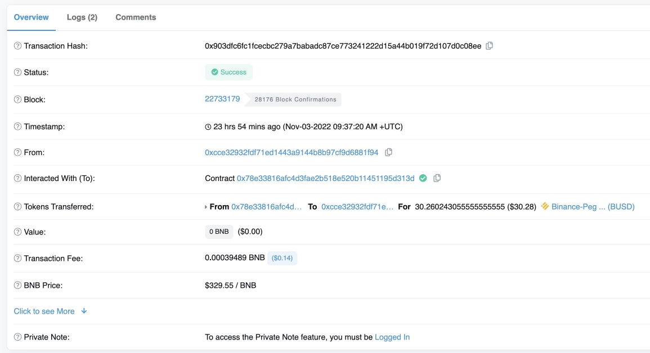Follow the Logged In link
650x353 pixels.
coord(392,337)
